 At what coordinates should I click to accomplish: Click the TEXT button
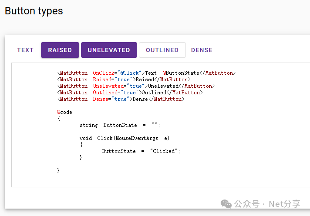pyautogui.click(x=25, y=50)
